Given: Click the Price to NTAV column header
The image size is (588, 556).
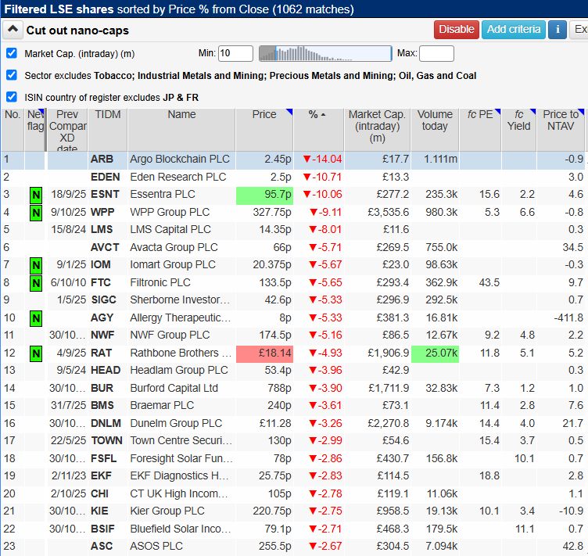Looking at the screenshot, I should coord(561,130).
